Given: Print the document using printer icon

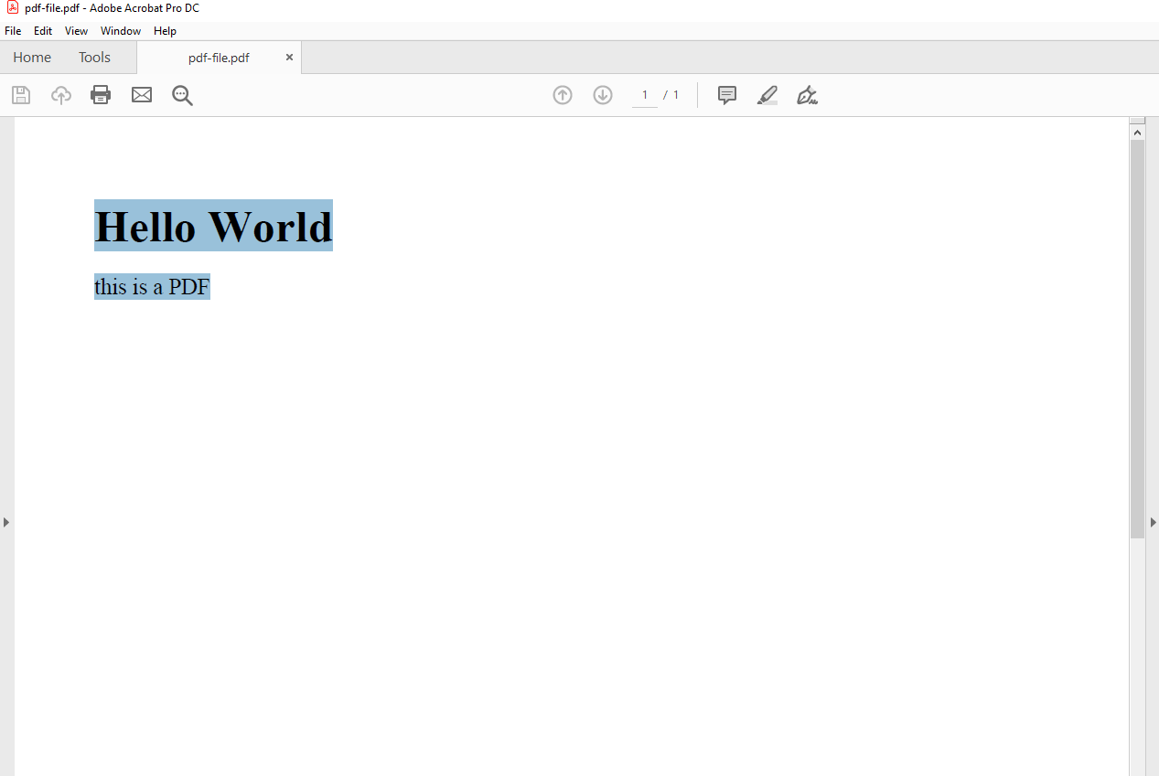Looking at the screenshot, I should 101,95.
